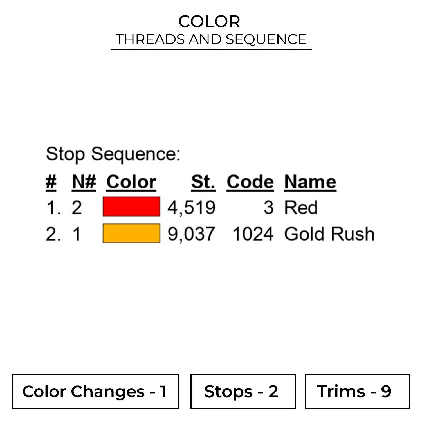Click the Stop Sequence label

tap(113, 154)
